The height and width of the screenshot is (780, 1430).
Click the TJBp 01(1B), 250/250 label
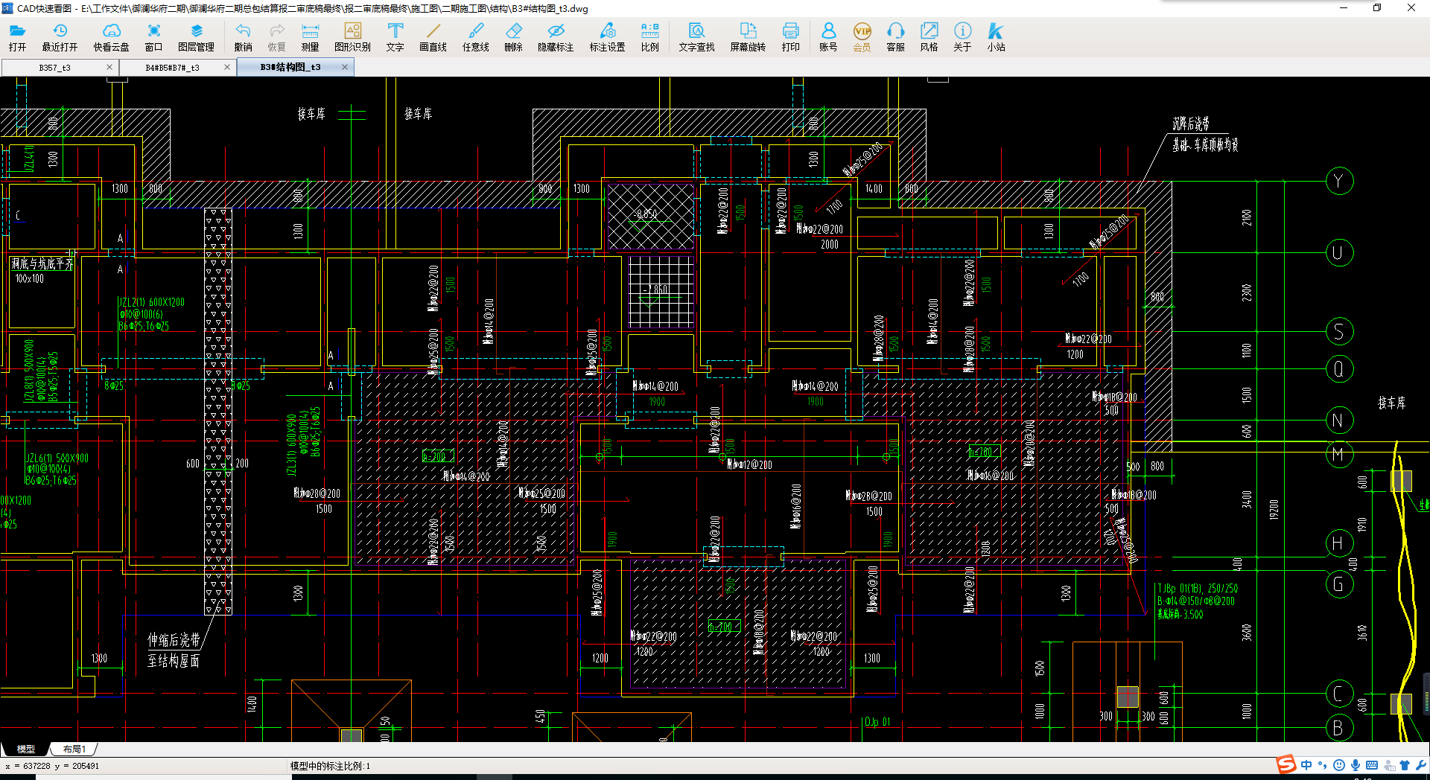pos(1198,588)
